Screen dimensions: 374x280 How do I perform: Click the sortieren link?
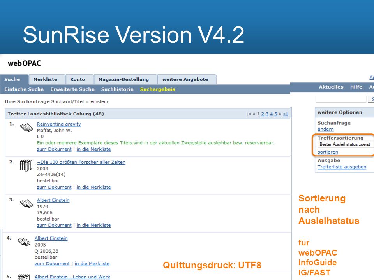pos(328,152)
